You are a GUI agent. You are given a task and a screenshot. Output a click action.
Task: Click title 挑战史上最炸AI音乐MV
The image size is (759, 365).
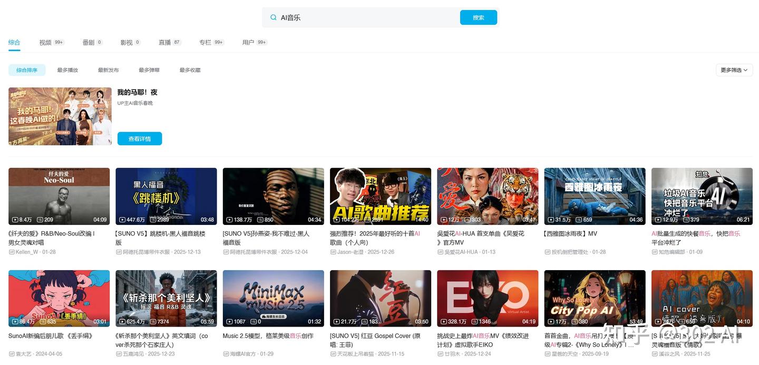coord(483,340)
